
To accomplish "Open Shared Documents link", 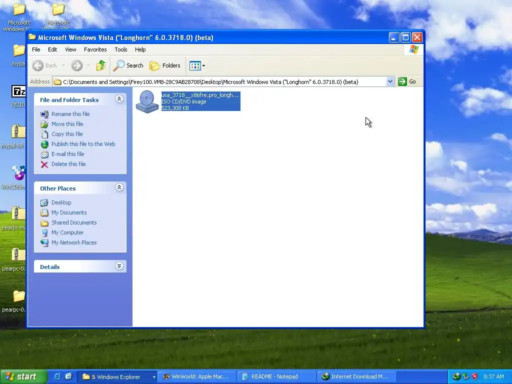I will tap(74, 222).
